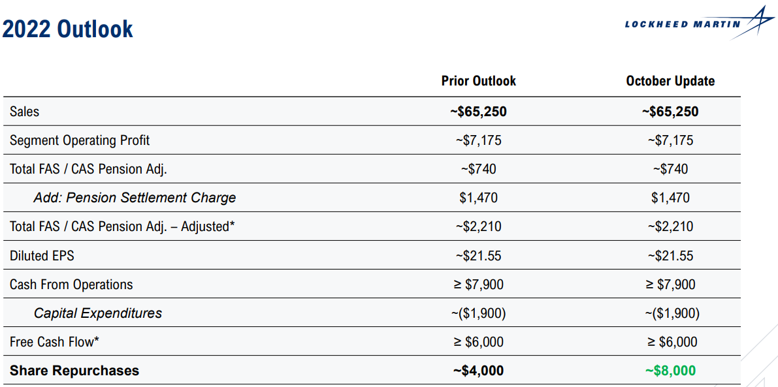The image size is (778, 387).
Task: Click Total FAS / CAS Pension Adj. – Adjusted* label
Action: (x=122, y=227)
